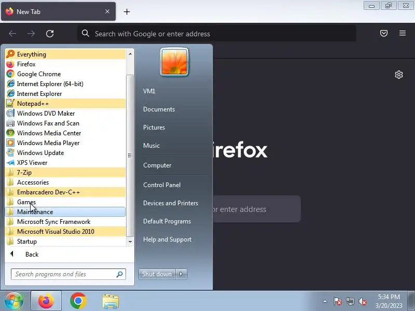Click the Shut down button
The image size is (415, 311).
(x=157, y=274)
